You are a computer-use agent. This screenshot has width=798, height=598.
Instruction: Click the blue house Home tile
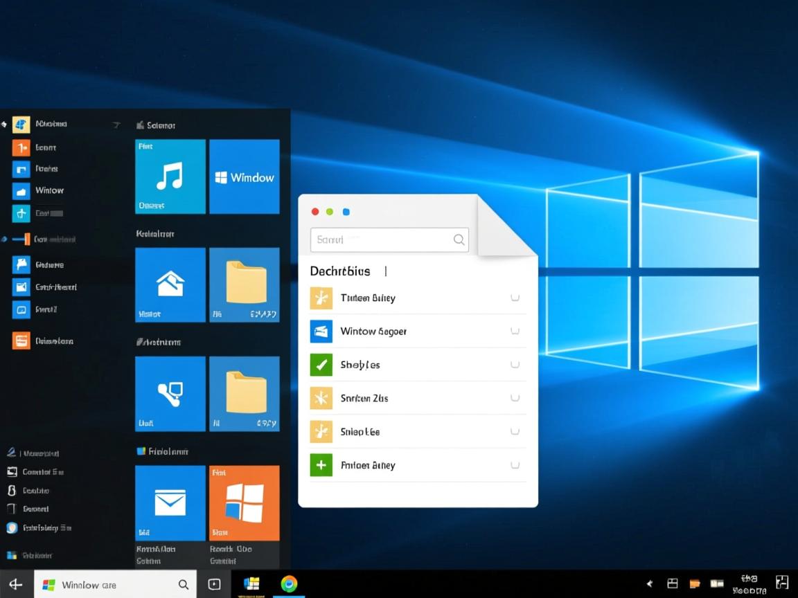click(170, 284)
